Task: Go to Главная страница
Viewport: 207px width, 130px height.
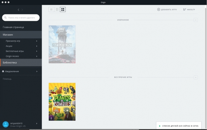Action: (13, 27)
